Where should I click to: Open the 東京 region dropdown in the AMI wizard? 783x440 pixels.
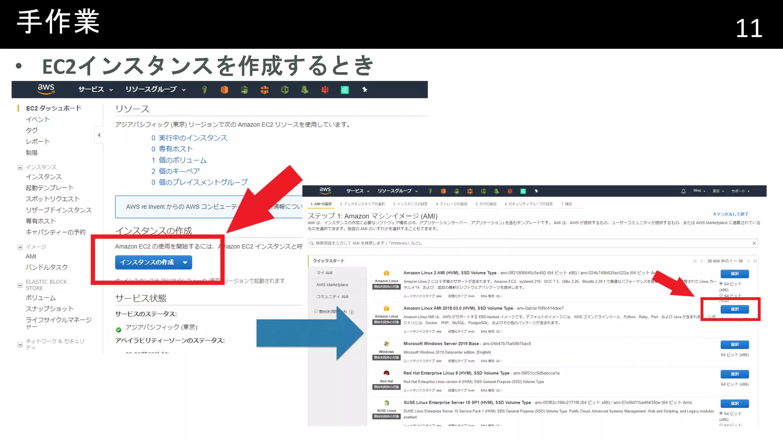coord(718,191)
